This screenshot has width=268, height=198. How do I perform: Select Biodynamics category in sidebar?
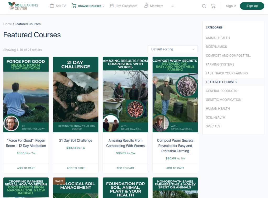pos(216,47)
